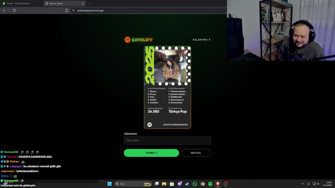Click the 34.180 minutes value

(x=153, y=111)
